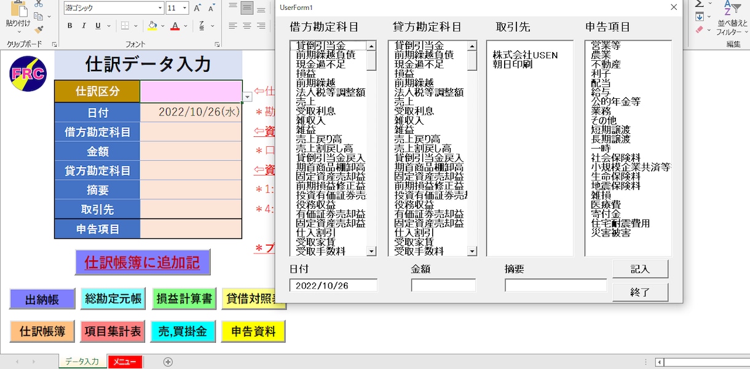Select the Format Painter brush icon
This screenshot has height=369, width=750.
tap(39, 29)
